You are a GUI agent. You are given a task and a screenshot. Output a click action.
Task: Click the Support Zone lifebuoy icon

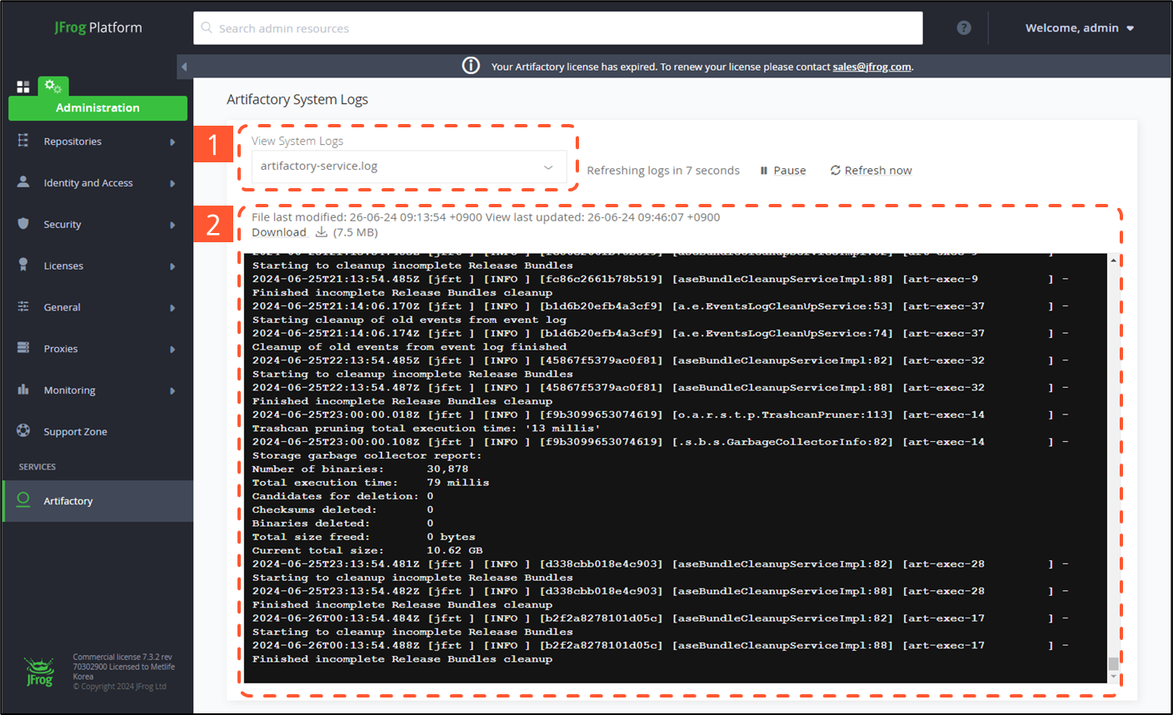[23, 430]
